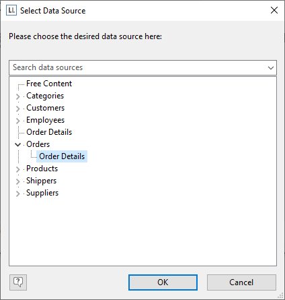This screenshot has height=300, width=285.
Task: Select the Customers data source label
Action: coord(45,108)
